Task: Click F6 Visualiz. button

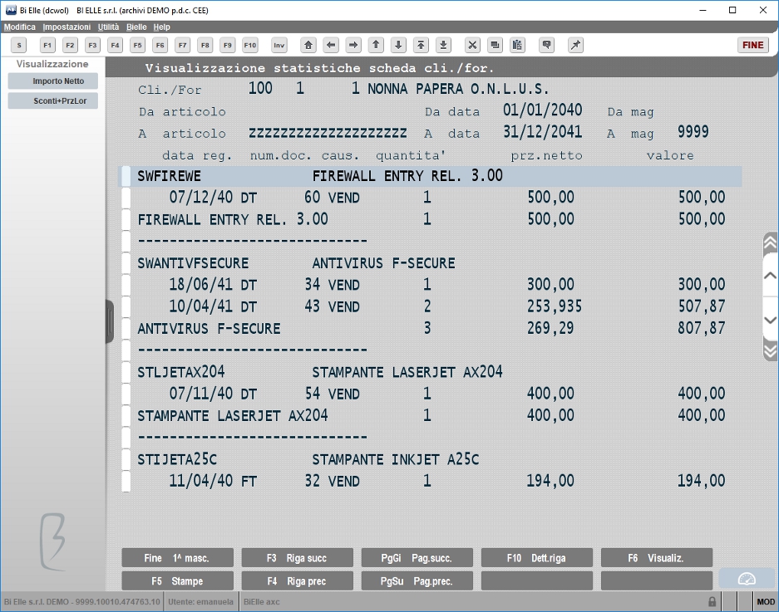Action: [x=657, y=558]
